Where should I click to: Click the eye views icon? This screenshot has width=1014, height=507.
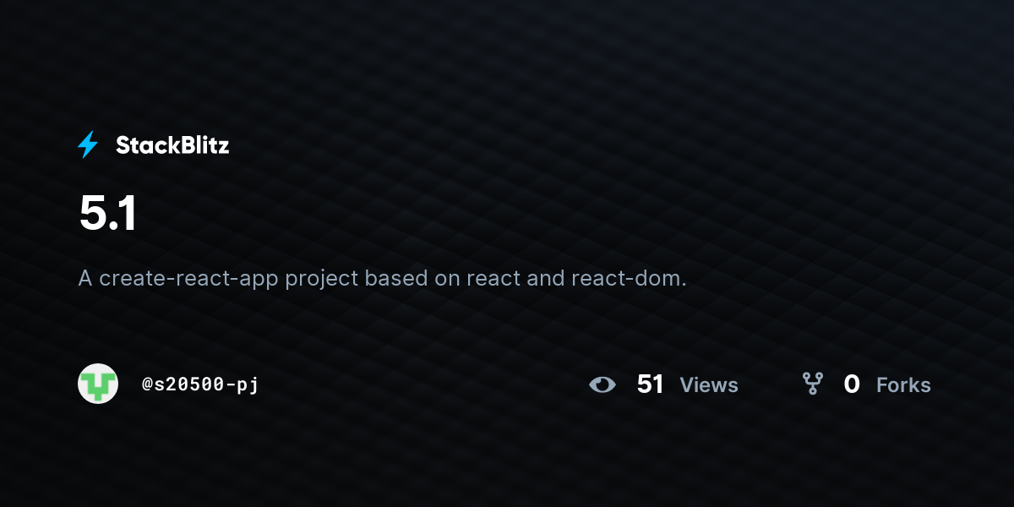602,385
